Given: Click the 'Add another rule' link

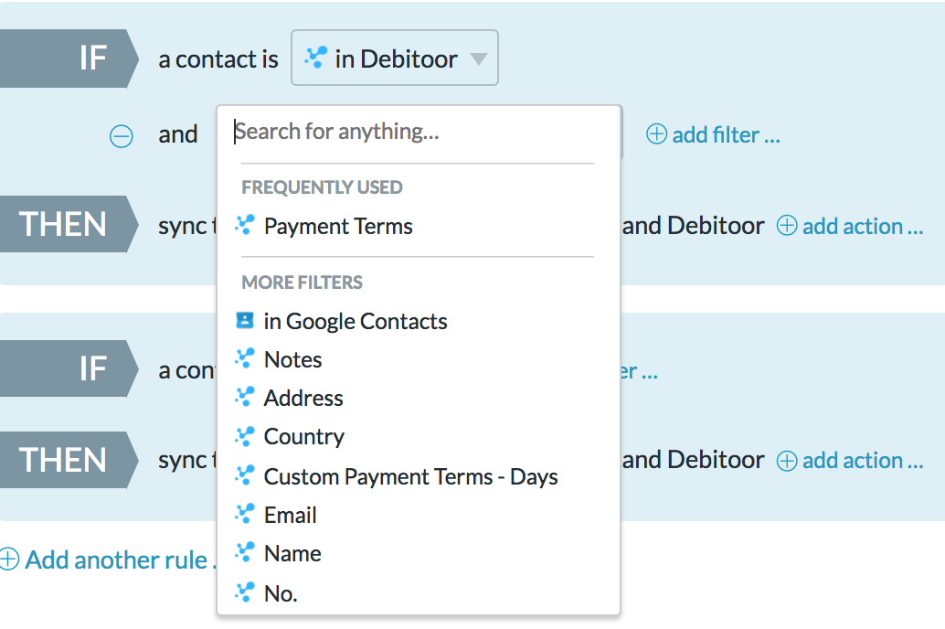Looking at the screenshot, I should pyautogui.click(x=121, y=560).
